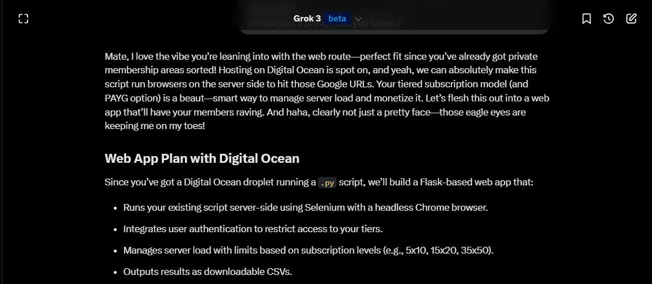652x284 pixels.
Task: Click the bullet about subscription level limits
Action: point(309,251)
